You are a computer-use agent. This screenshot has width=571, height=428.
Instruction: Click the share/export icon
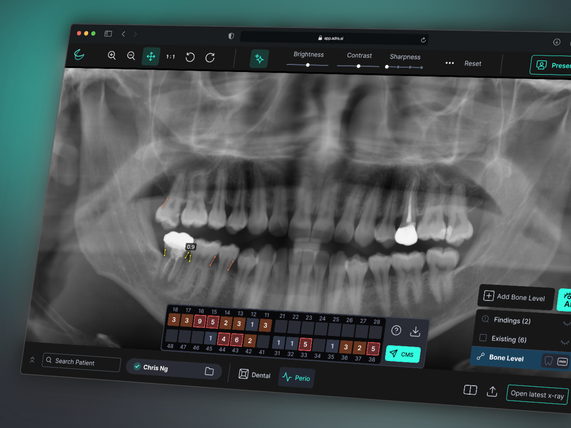tap(492, 392)
